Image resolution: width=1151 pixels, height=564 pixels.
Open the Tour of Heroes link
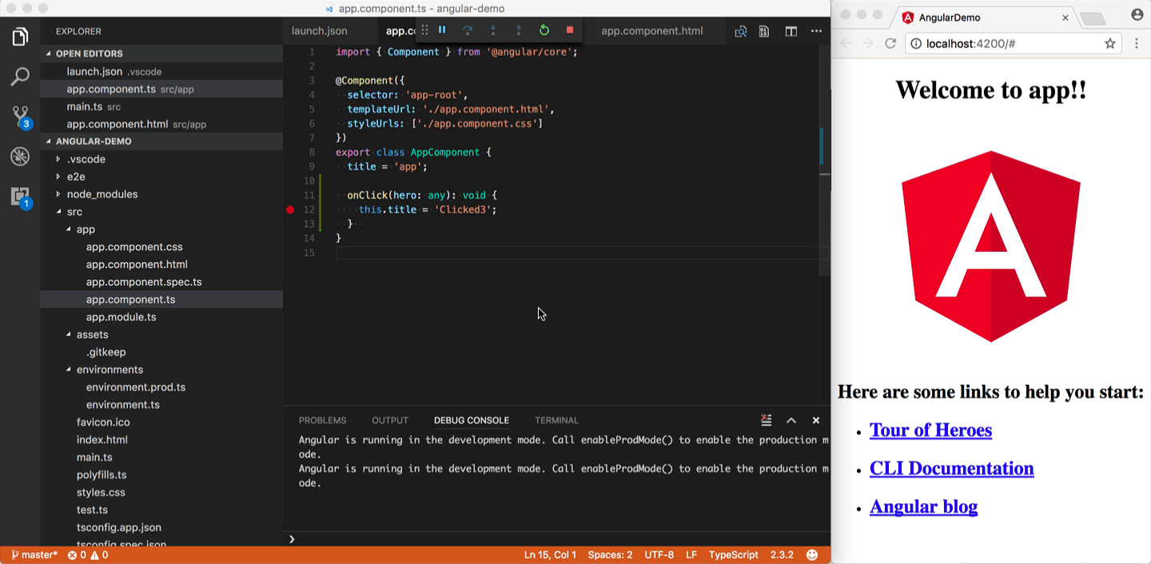coord(930,430)
